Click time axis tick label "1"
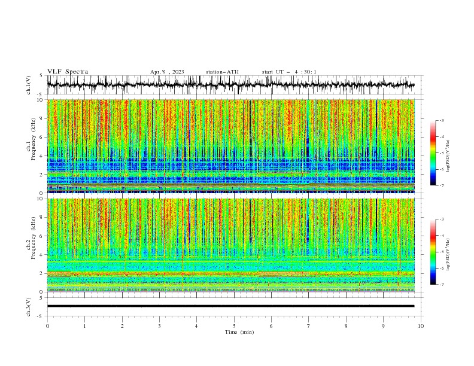This screenshot has width=474, height=366. point(84,326)
